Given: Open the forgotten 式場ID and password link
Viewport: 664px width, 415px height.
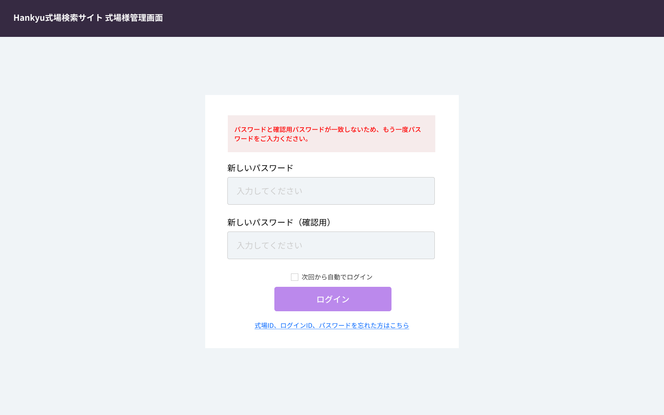Looking at the screenshot, I should click(332, 326).
